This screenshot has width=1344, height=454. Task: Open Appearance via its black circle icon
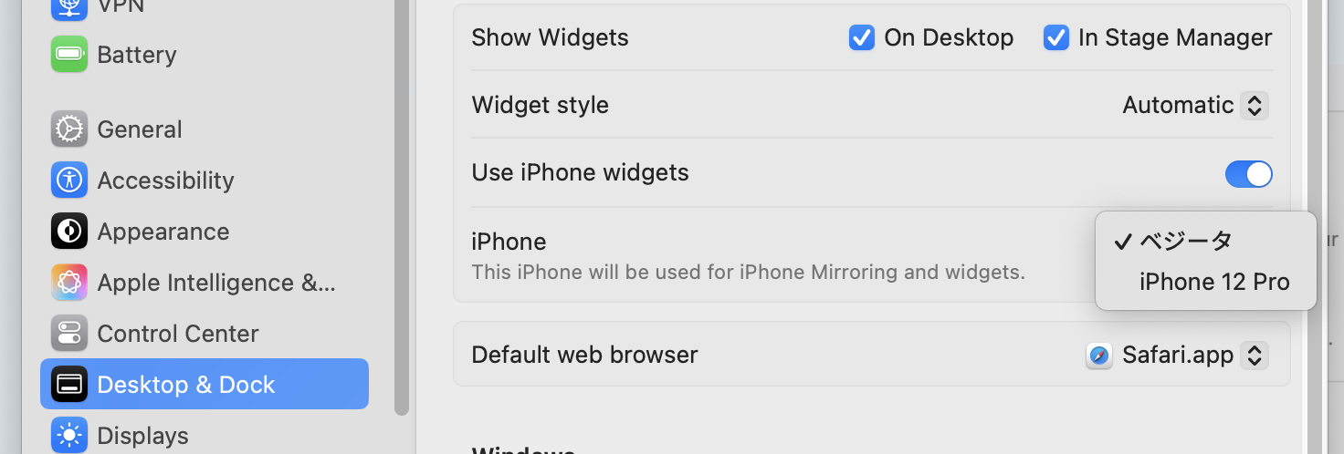click(69, 232)
